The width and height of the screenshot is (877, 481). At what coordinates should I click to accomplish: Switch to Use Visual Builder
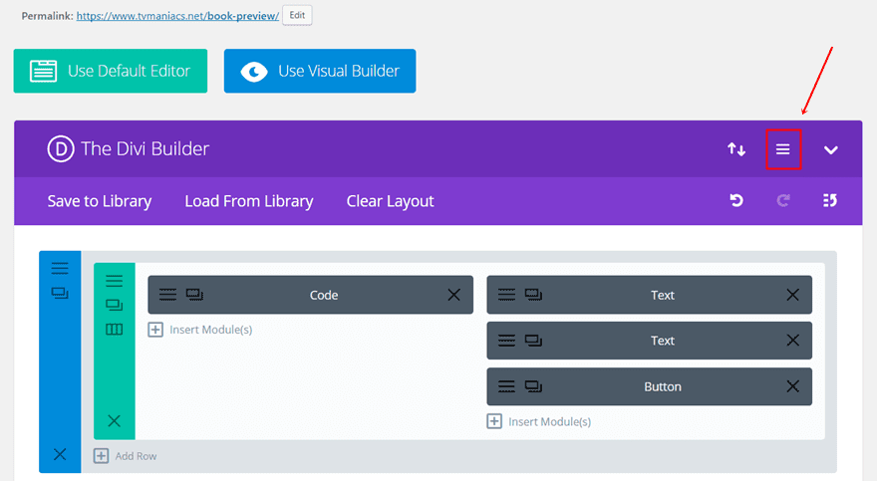(x=320, y=71)
